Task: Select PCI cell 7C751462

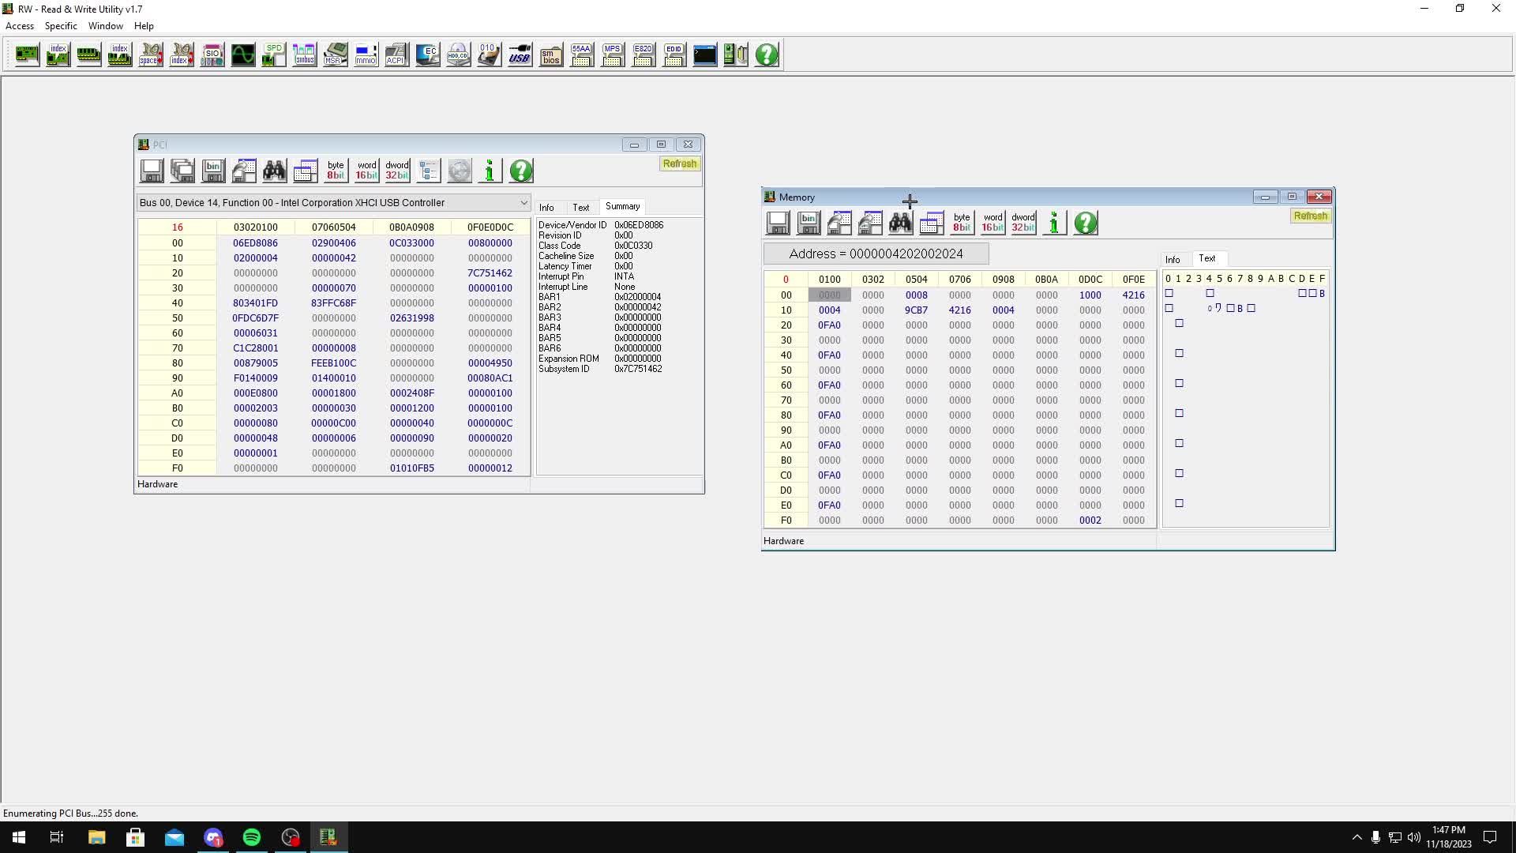Action: click(490, 273)
